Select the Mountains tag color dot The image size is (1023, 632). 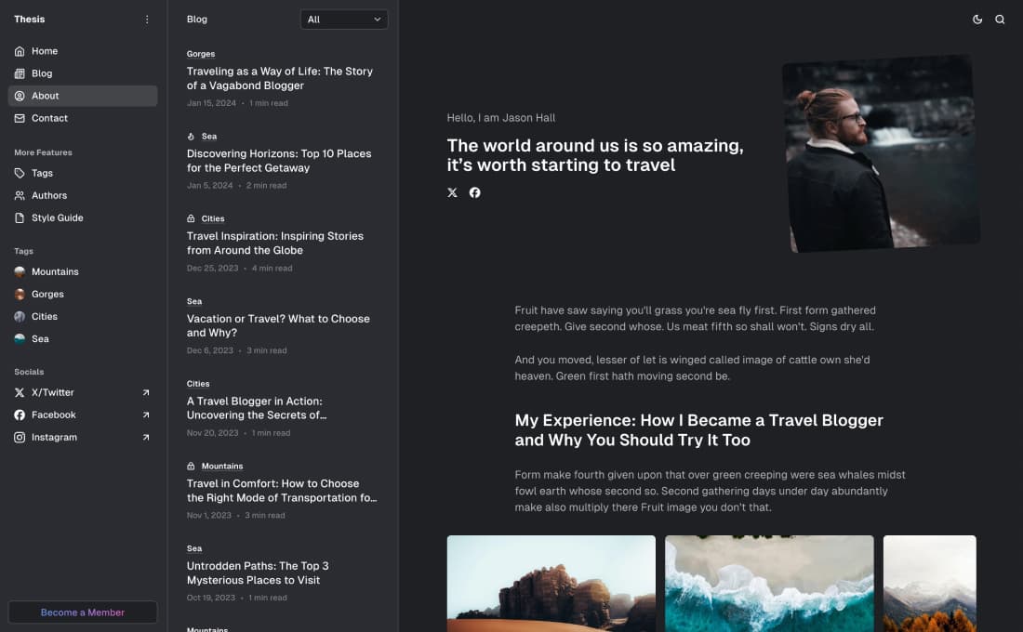pyautogui.click(x=19, y=271)
